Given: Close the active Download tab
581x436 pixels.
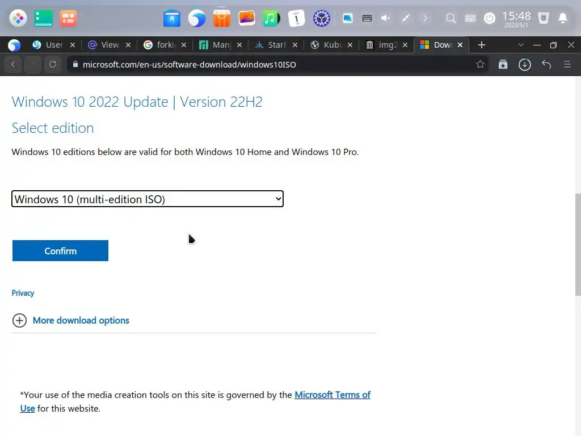Looking at the screenshot, I should click(x=460, y=45).
